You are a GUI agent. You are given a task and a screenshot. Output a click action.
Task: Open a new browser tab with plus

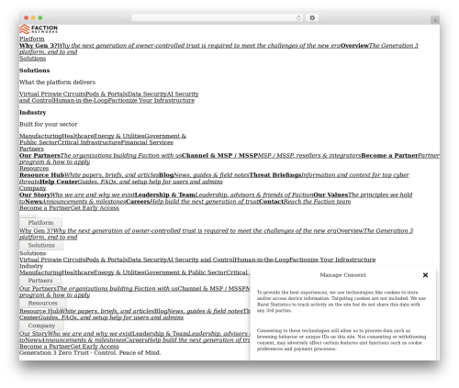pos(435,20)
